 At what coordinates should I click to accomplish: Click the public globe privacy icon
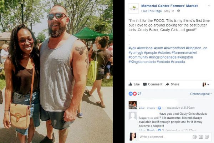[x=178, y=11]
